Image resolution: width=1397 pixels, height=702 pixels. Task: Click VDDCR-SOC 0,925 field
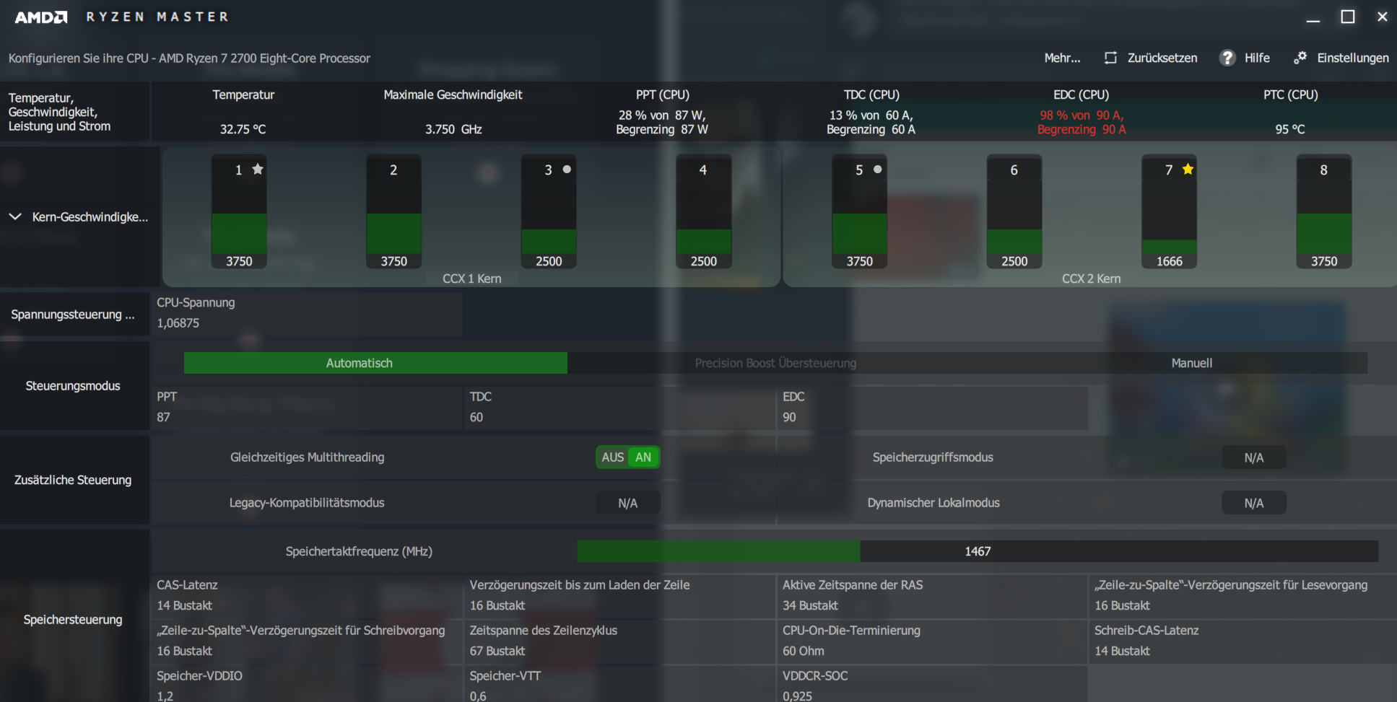click(x=933, y=685)
